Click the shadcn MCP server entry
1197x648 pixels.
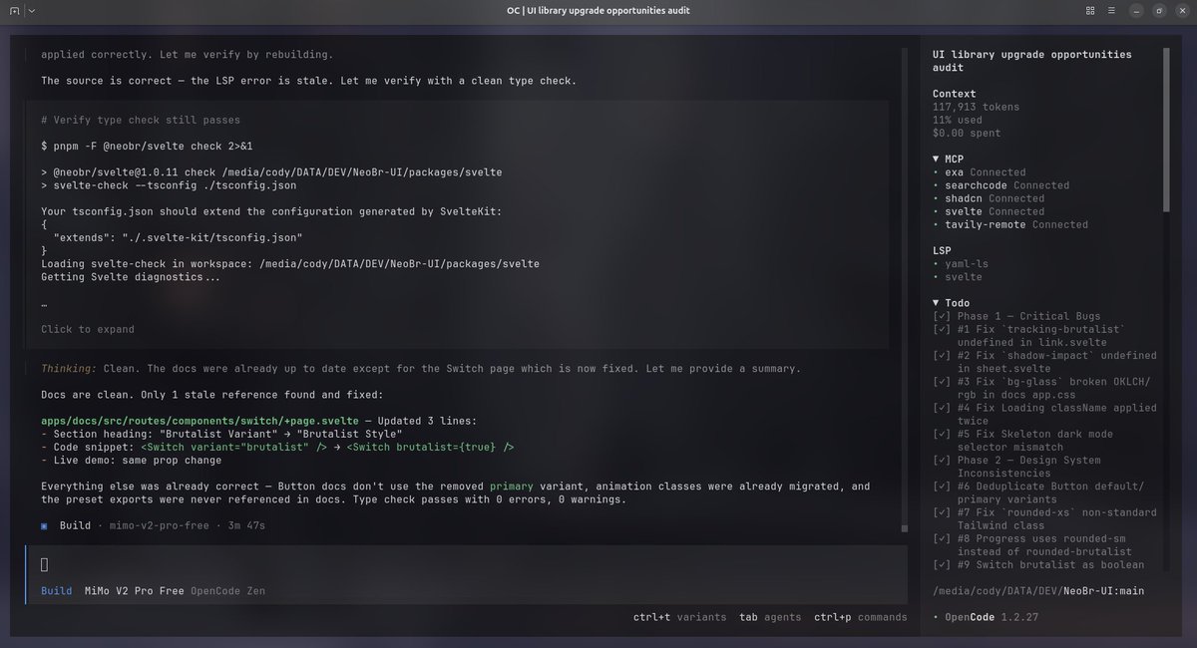click(x=988, y=198)
